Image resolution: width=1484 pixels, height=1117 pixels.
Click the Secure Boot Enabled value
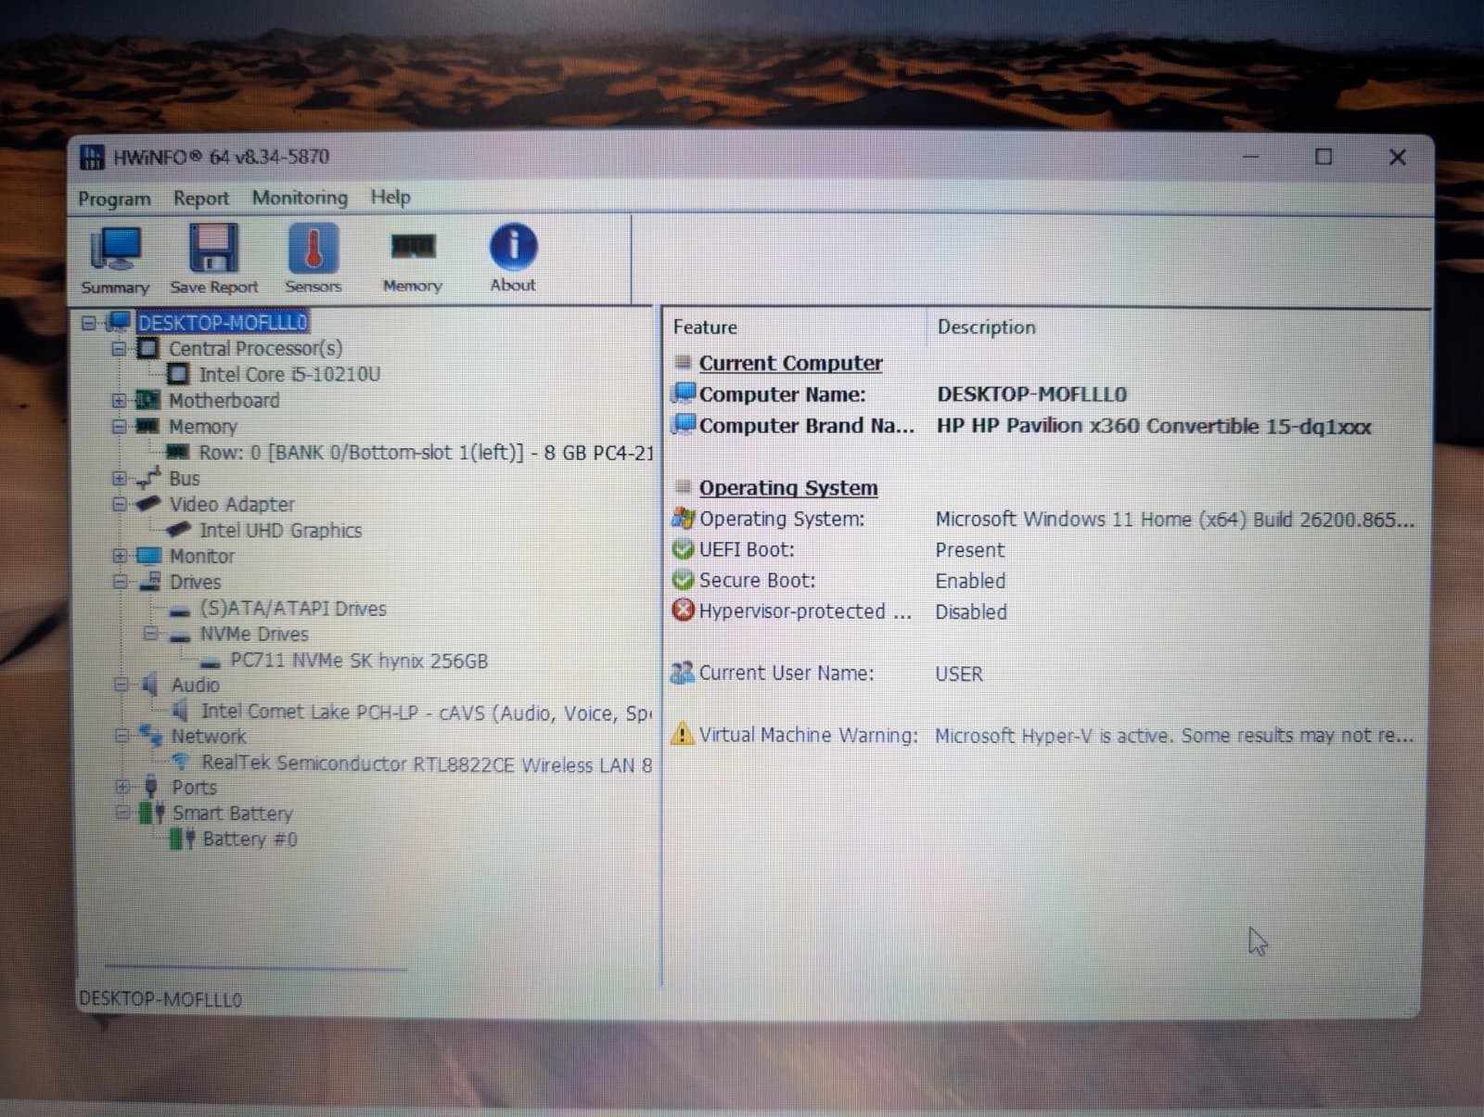point(970,581)
